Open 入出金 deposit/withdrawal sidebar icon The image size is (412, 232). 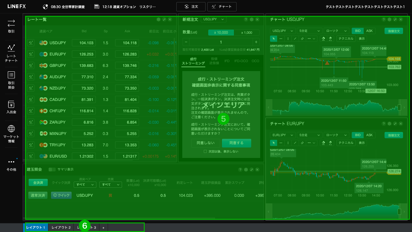[11, 107]
